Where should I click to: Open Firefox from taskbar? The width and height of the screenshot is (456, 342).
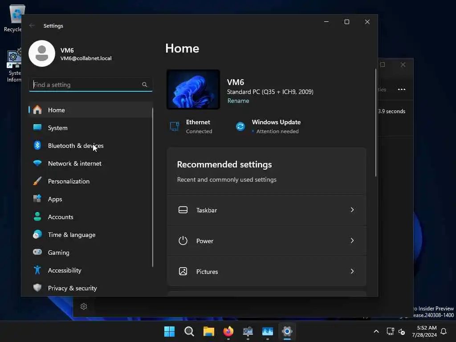[x=228, y=331]
